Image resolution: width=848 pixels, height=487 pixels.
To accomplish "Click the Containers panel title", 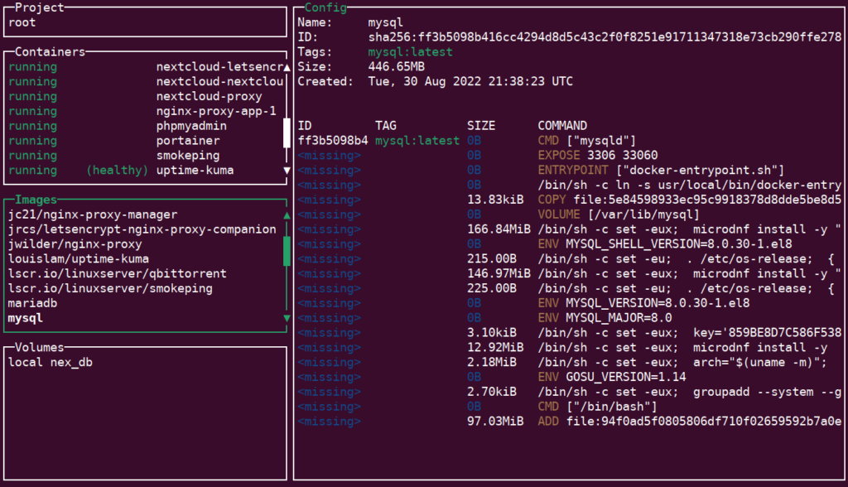I will click(x=51, y=52).
